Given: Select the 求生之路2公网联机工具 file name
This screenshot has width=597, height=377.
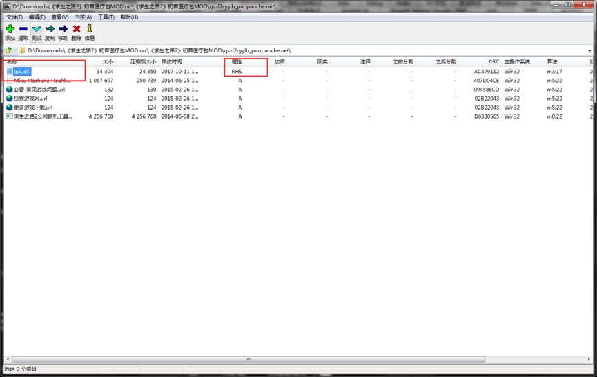Looking at the screenshot, I should click(43, 116).
